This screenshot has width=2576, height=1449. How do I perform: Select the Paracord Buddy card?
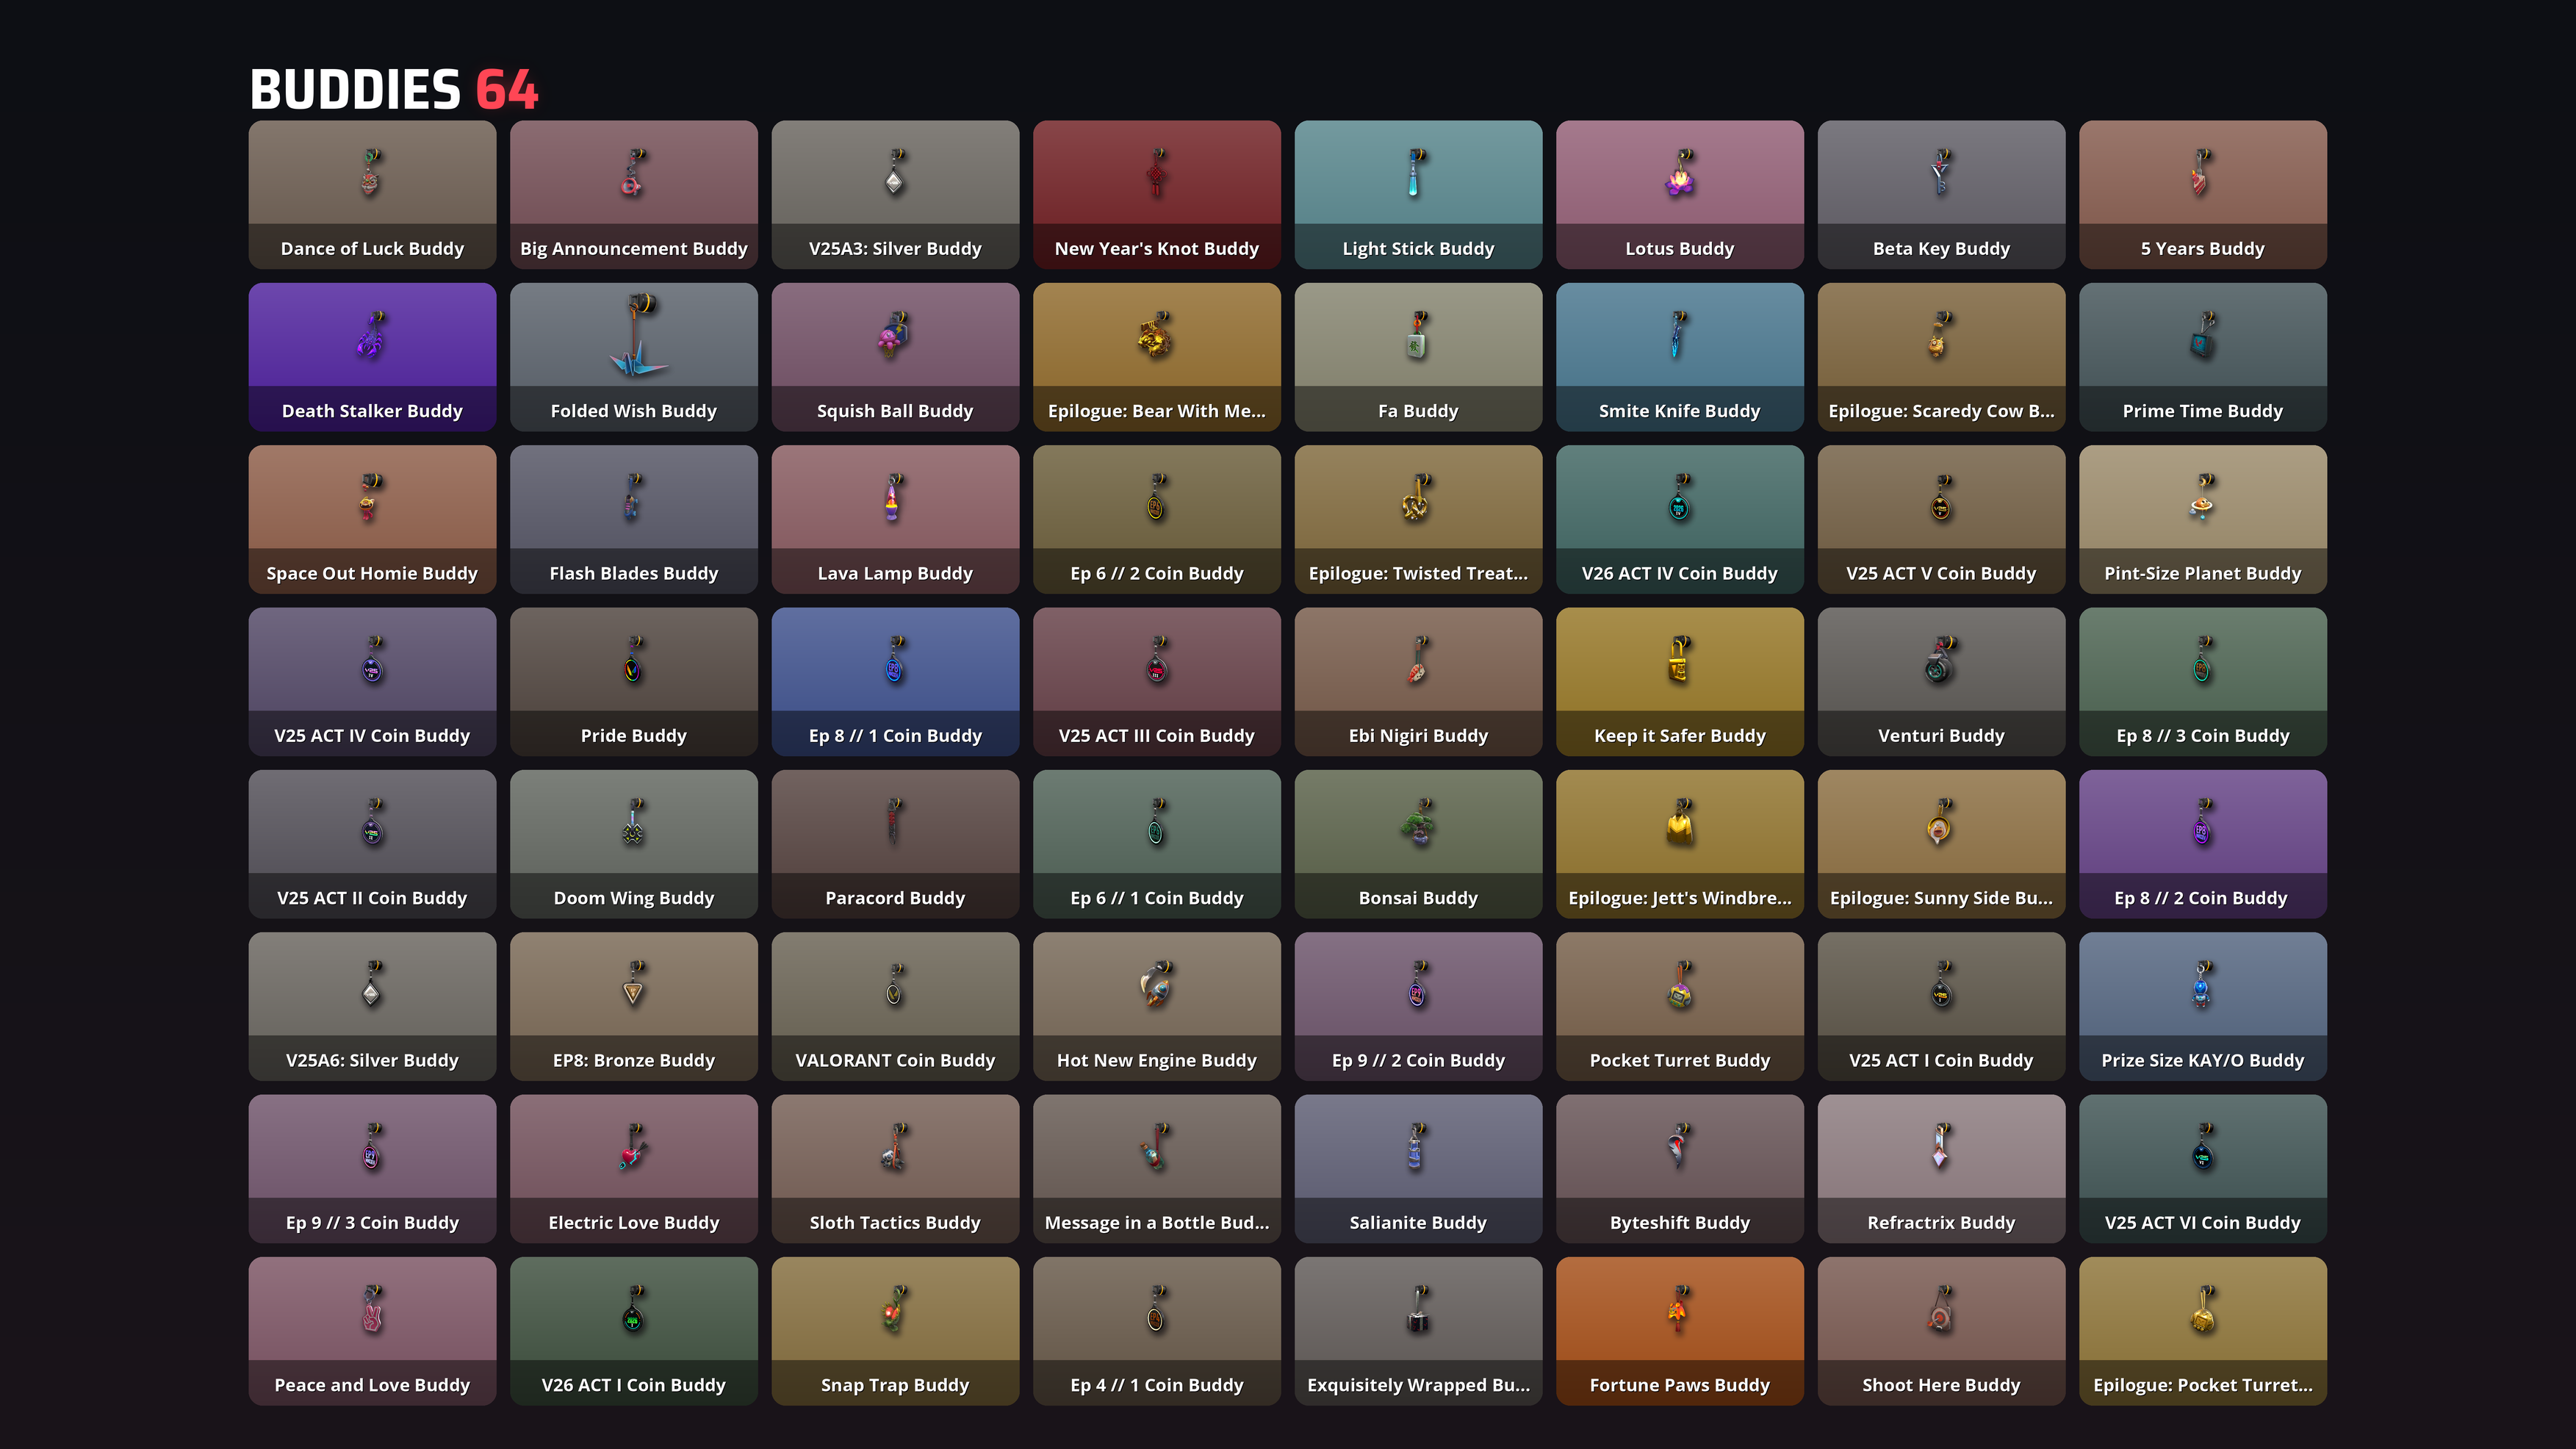[895, 844]
